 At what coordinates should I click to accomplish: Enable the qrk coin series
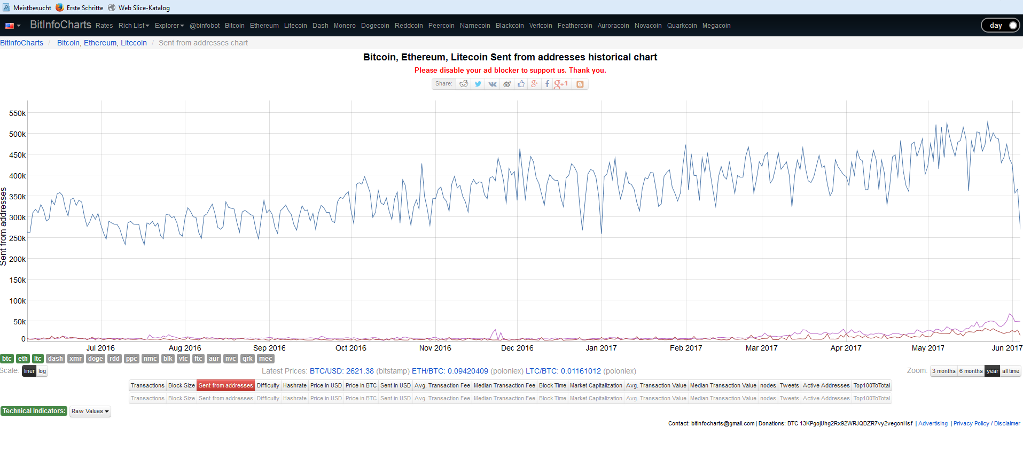click(247, 359)
